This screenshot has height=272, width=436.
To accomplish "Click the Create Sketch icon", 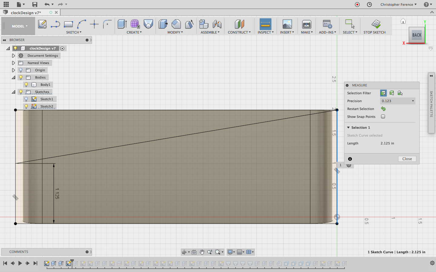I will pyautogui.click(x=42, y=24).
